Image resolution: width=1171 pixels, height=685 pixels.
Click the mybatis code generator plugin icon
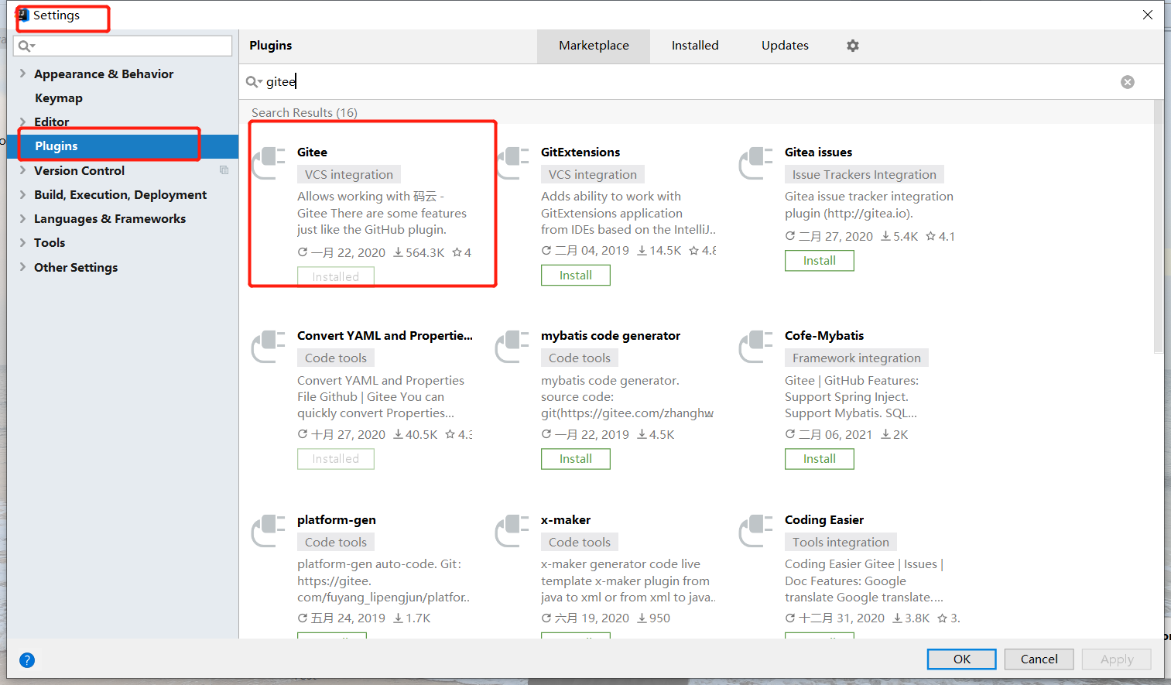pyautogui.click(x=512, y=346)
